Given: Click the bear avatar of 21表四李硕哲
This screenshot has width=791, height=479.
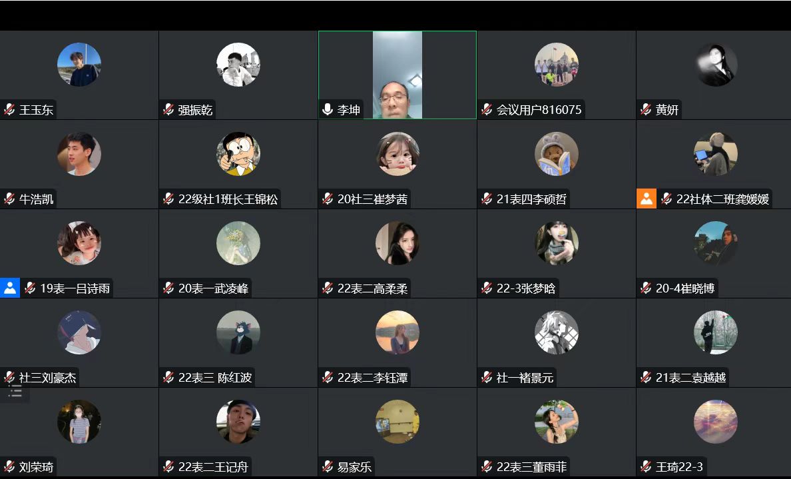Looking at the screenshot, I should 557,154.
